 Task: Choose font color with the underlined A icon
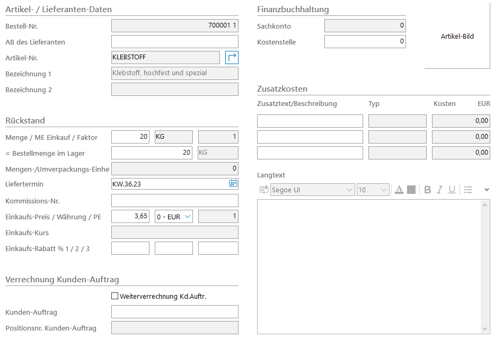pyautogui.click(x=399, y=190)
